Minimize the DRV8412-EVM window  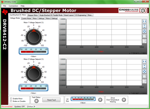tap(136, 1)
